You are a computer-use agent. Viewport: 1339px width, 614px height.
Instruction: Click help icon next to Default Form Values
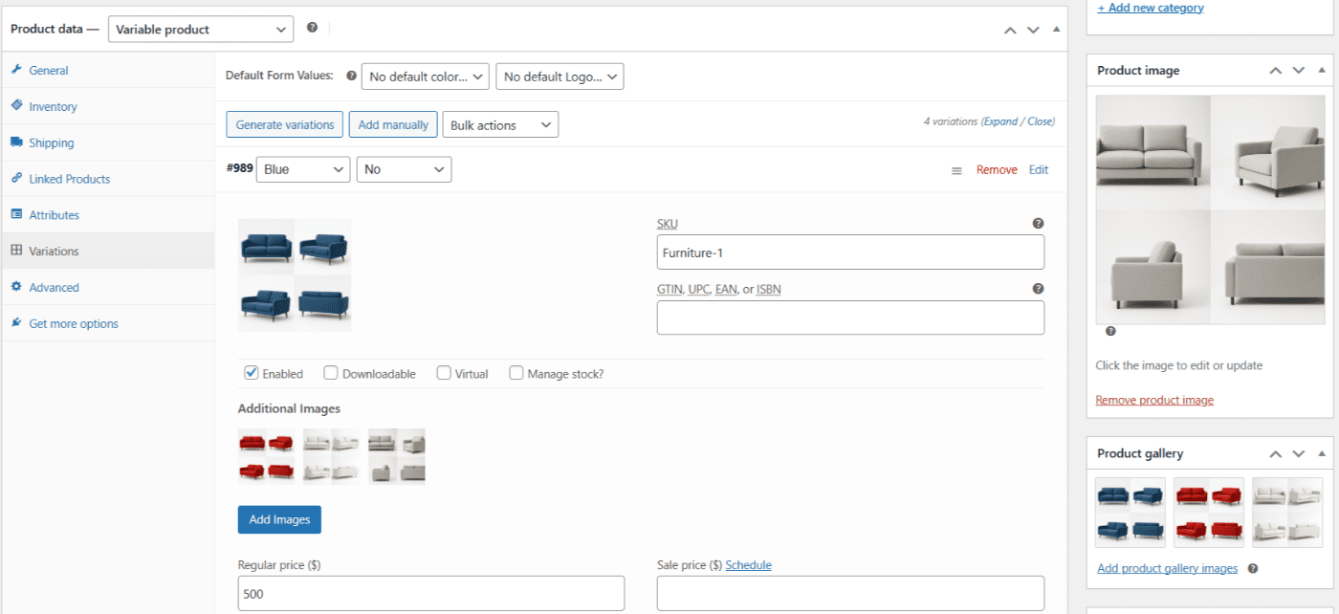(x=351, y=76)
